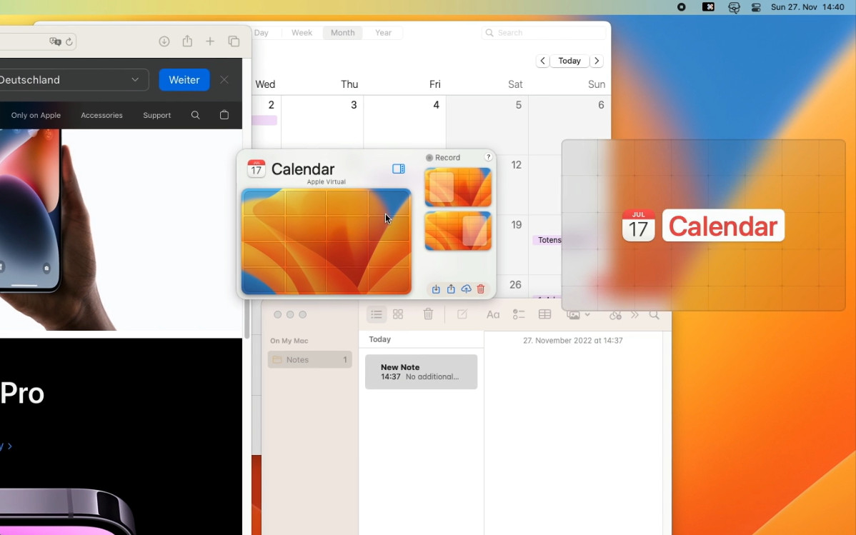Click the command key menu bar icon
The image size is (856, 535).
[x=709, y=7]
